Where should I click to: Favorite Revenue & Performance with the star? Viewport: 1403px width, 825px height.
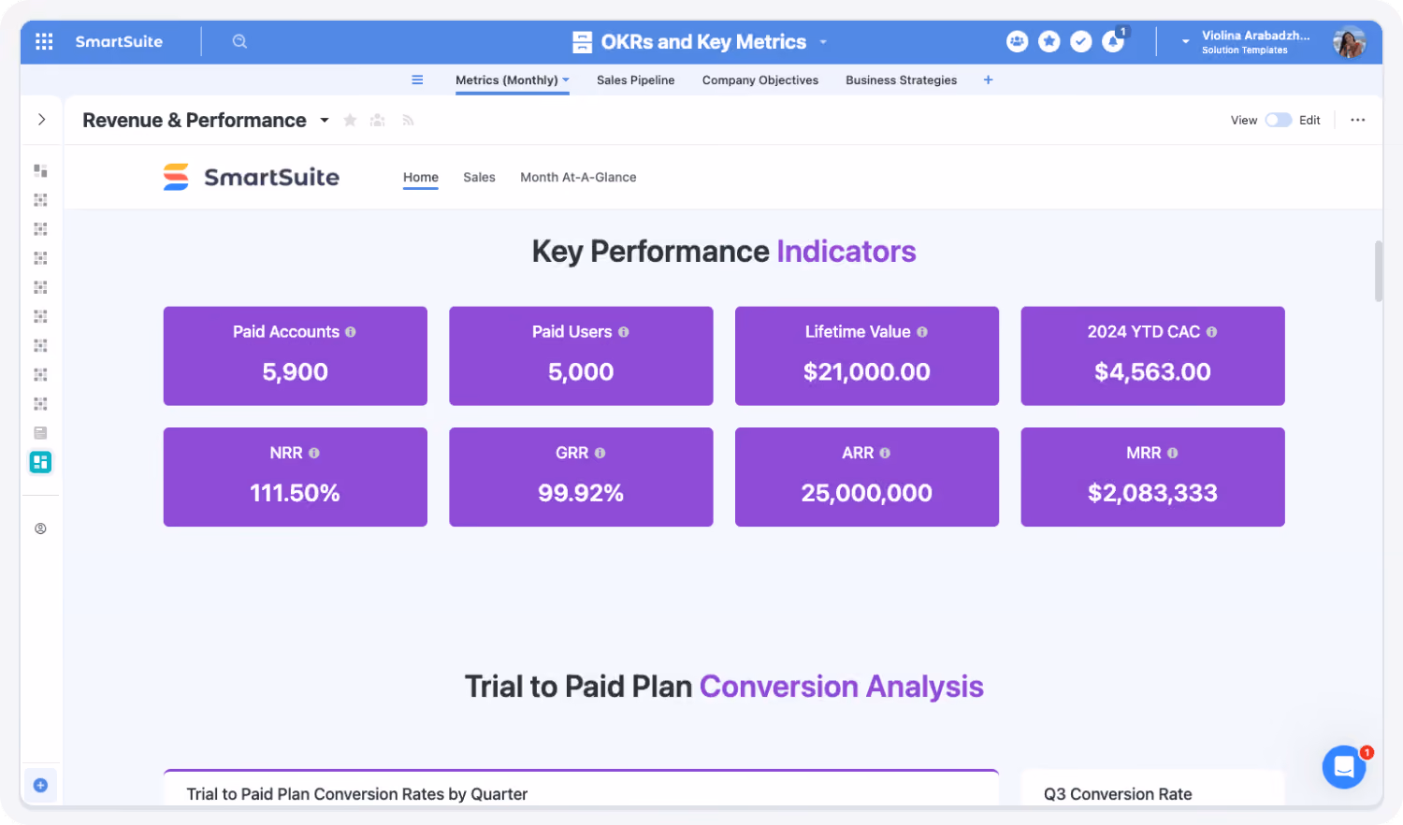coord(350,120)
